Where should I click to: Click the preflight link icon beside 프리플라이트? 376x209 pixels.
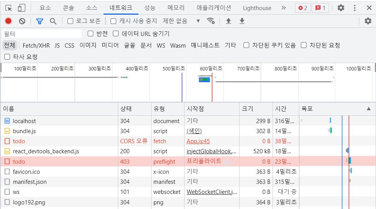[227, 162]
